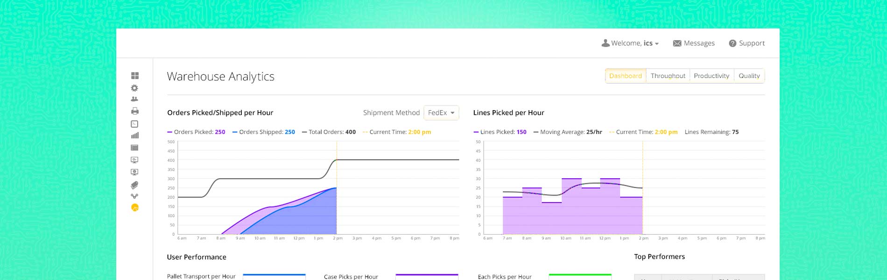Open the Support link
The image size is (887, 280).
pos(747,43)
